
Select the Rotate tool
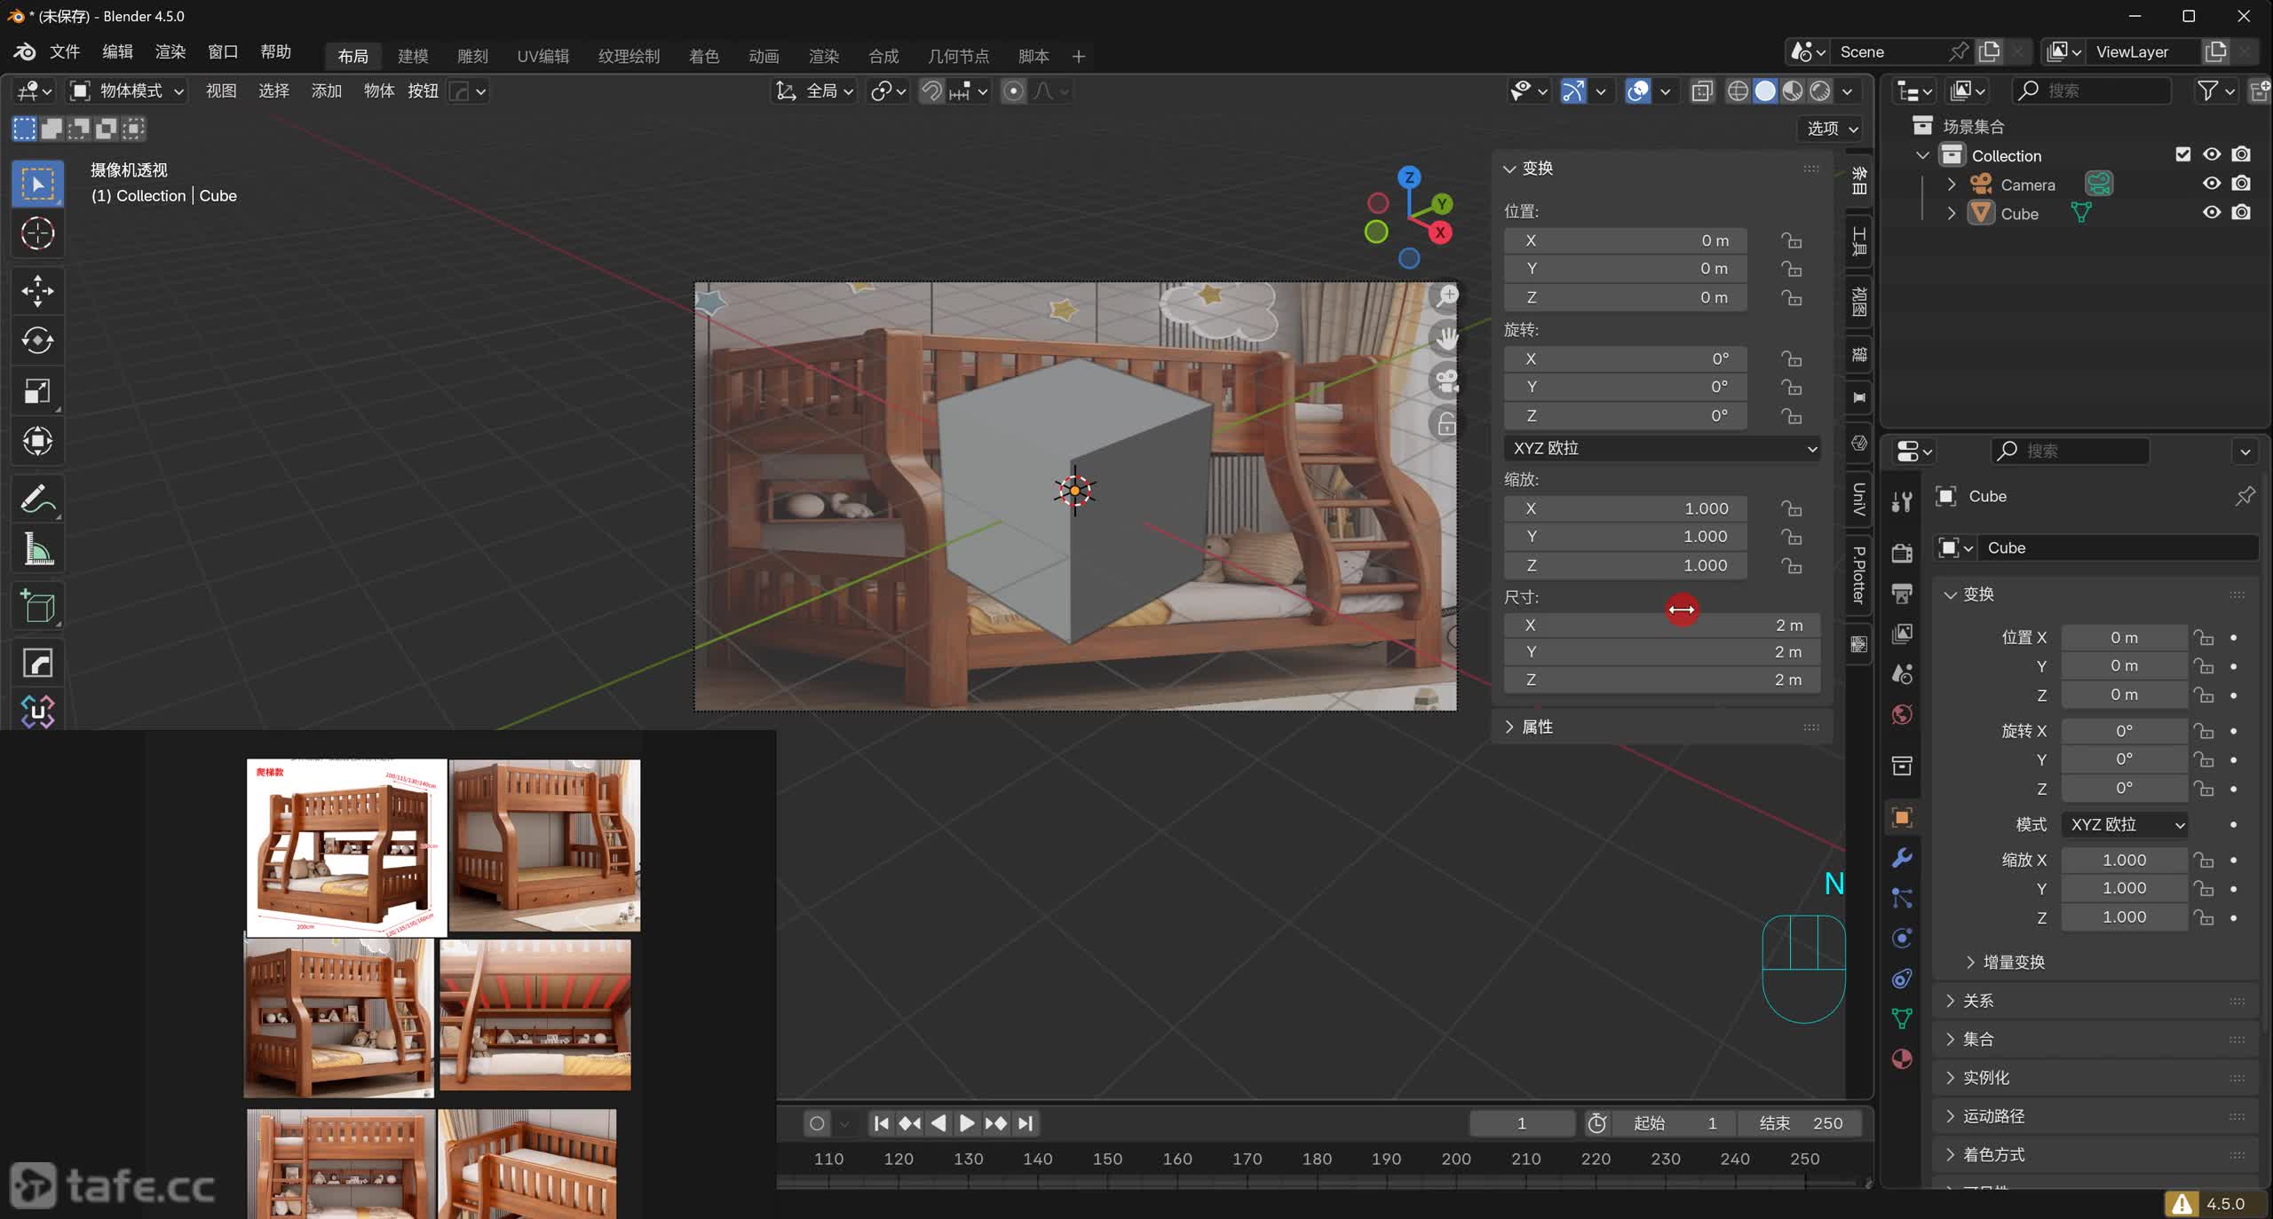coord(37,341)
